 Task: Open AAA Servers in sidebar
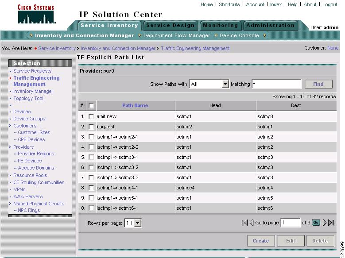[x=28, y=196]
